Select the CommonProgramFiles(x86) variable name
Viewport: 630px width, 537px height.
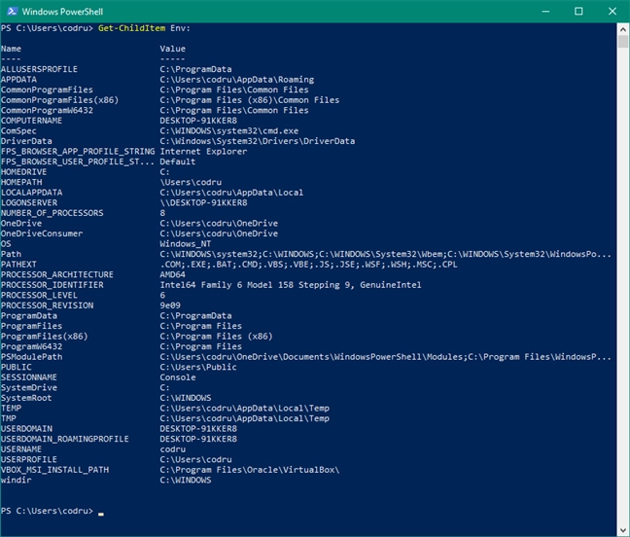click(60, 100)
